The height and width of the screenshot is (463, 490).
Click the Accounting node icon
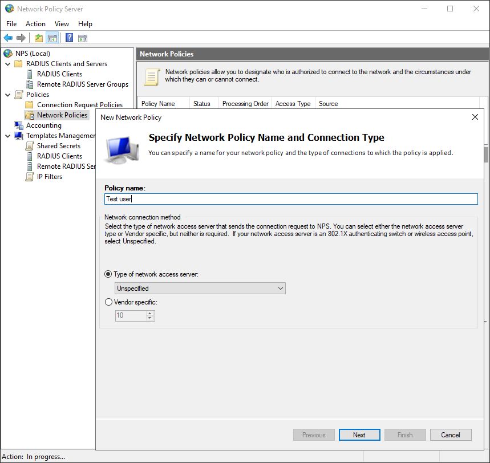(19, 125)
